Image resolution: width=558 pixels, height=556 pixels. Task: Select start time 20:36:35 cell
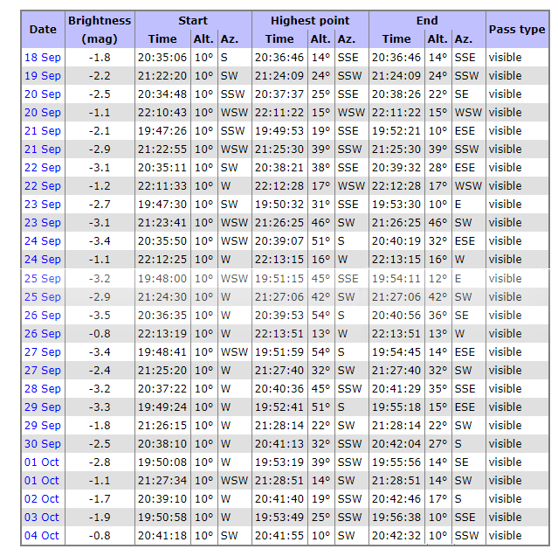coord(162,316)
